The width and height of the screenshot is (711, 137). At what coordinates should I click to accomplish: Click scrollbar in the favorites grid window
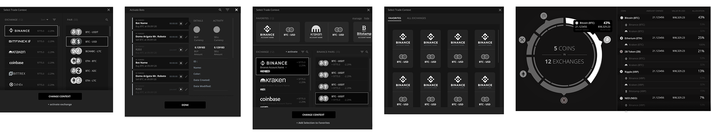coord(499,46)
